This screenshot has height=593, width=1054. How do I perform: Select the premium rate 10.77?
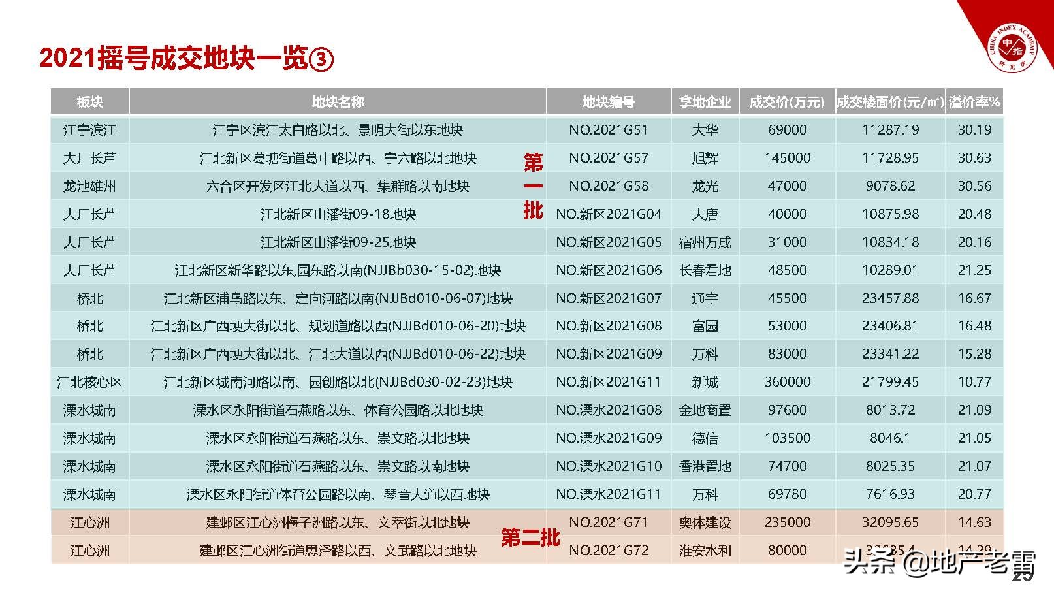coord(974,382)
